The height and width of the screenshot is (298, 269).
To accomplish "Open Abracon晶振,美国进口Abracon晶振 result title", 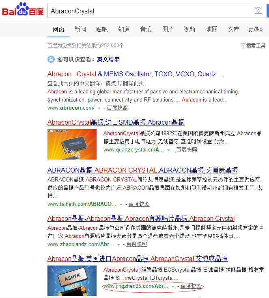I will click(138, 259).
